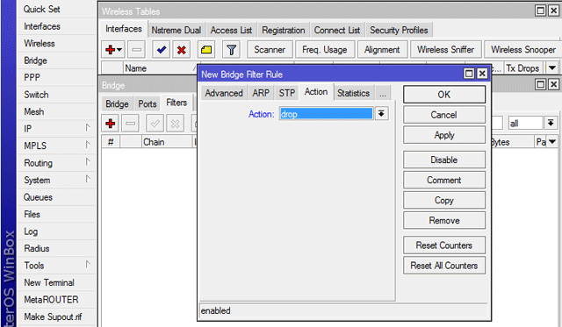Viewport: 562px width, 327px height.
Task: Open the Security Profiles tab in Wireless Tables
Action: pyautogui.click(x=399, y=30)
